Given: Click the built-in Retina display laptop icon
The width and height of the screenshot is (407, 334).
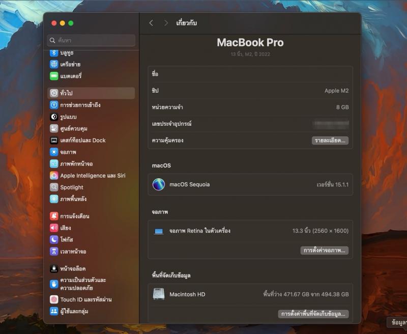Looking at the screenshot, I should [159, 231].
